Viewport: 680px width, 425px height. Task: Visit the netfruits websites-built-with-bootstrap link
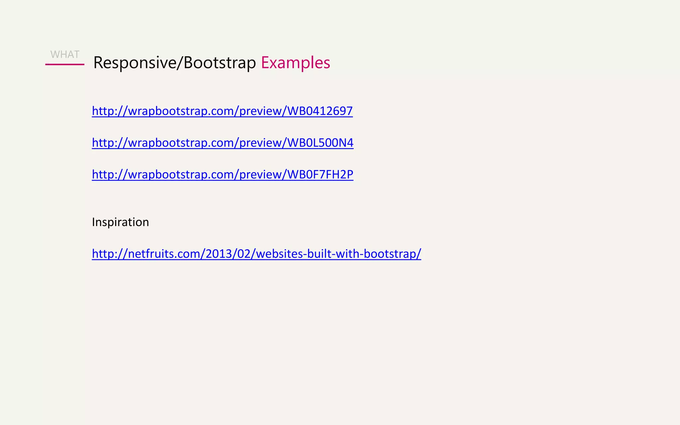click(x=256, y=254)
